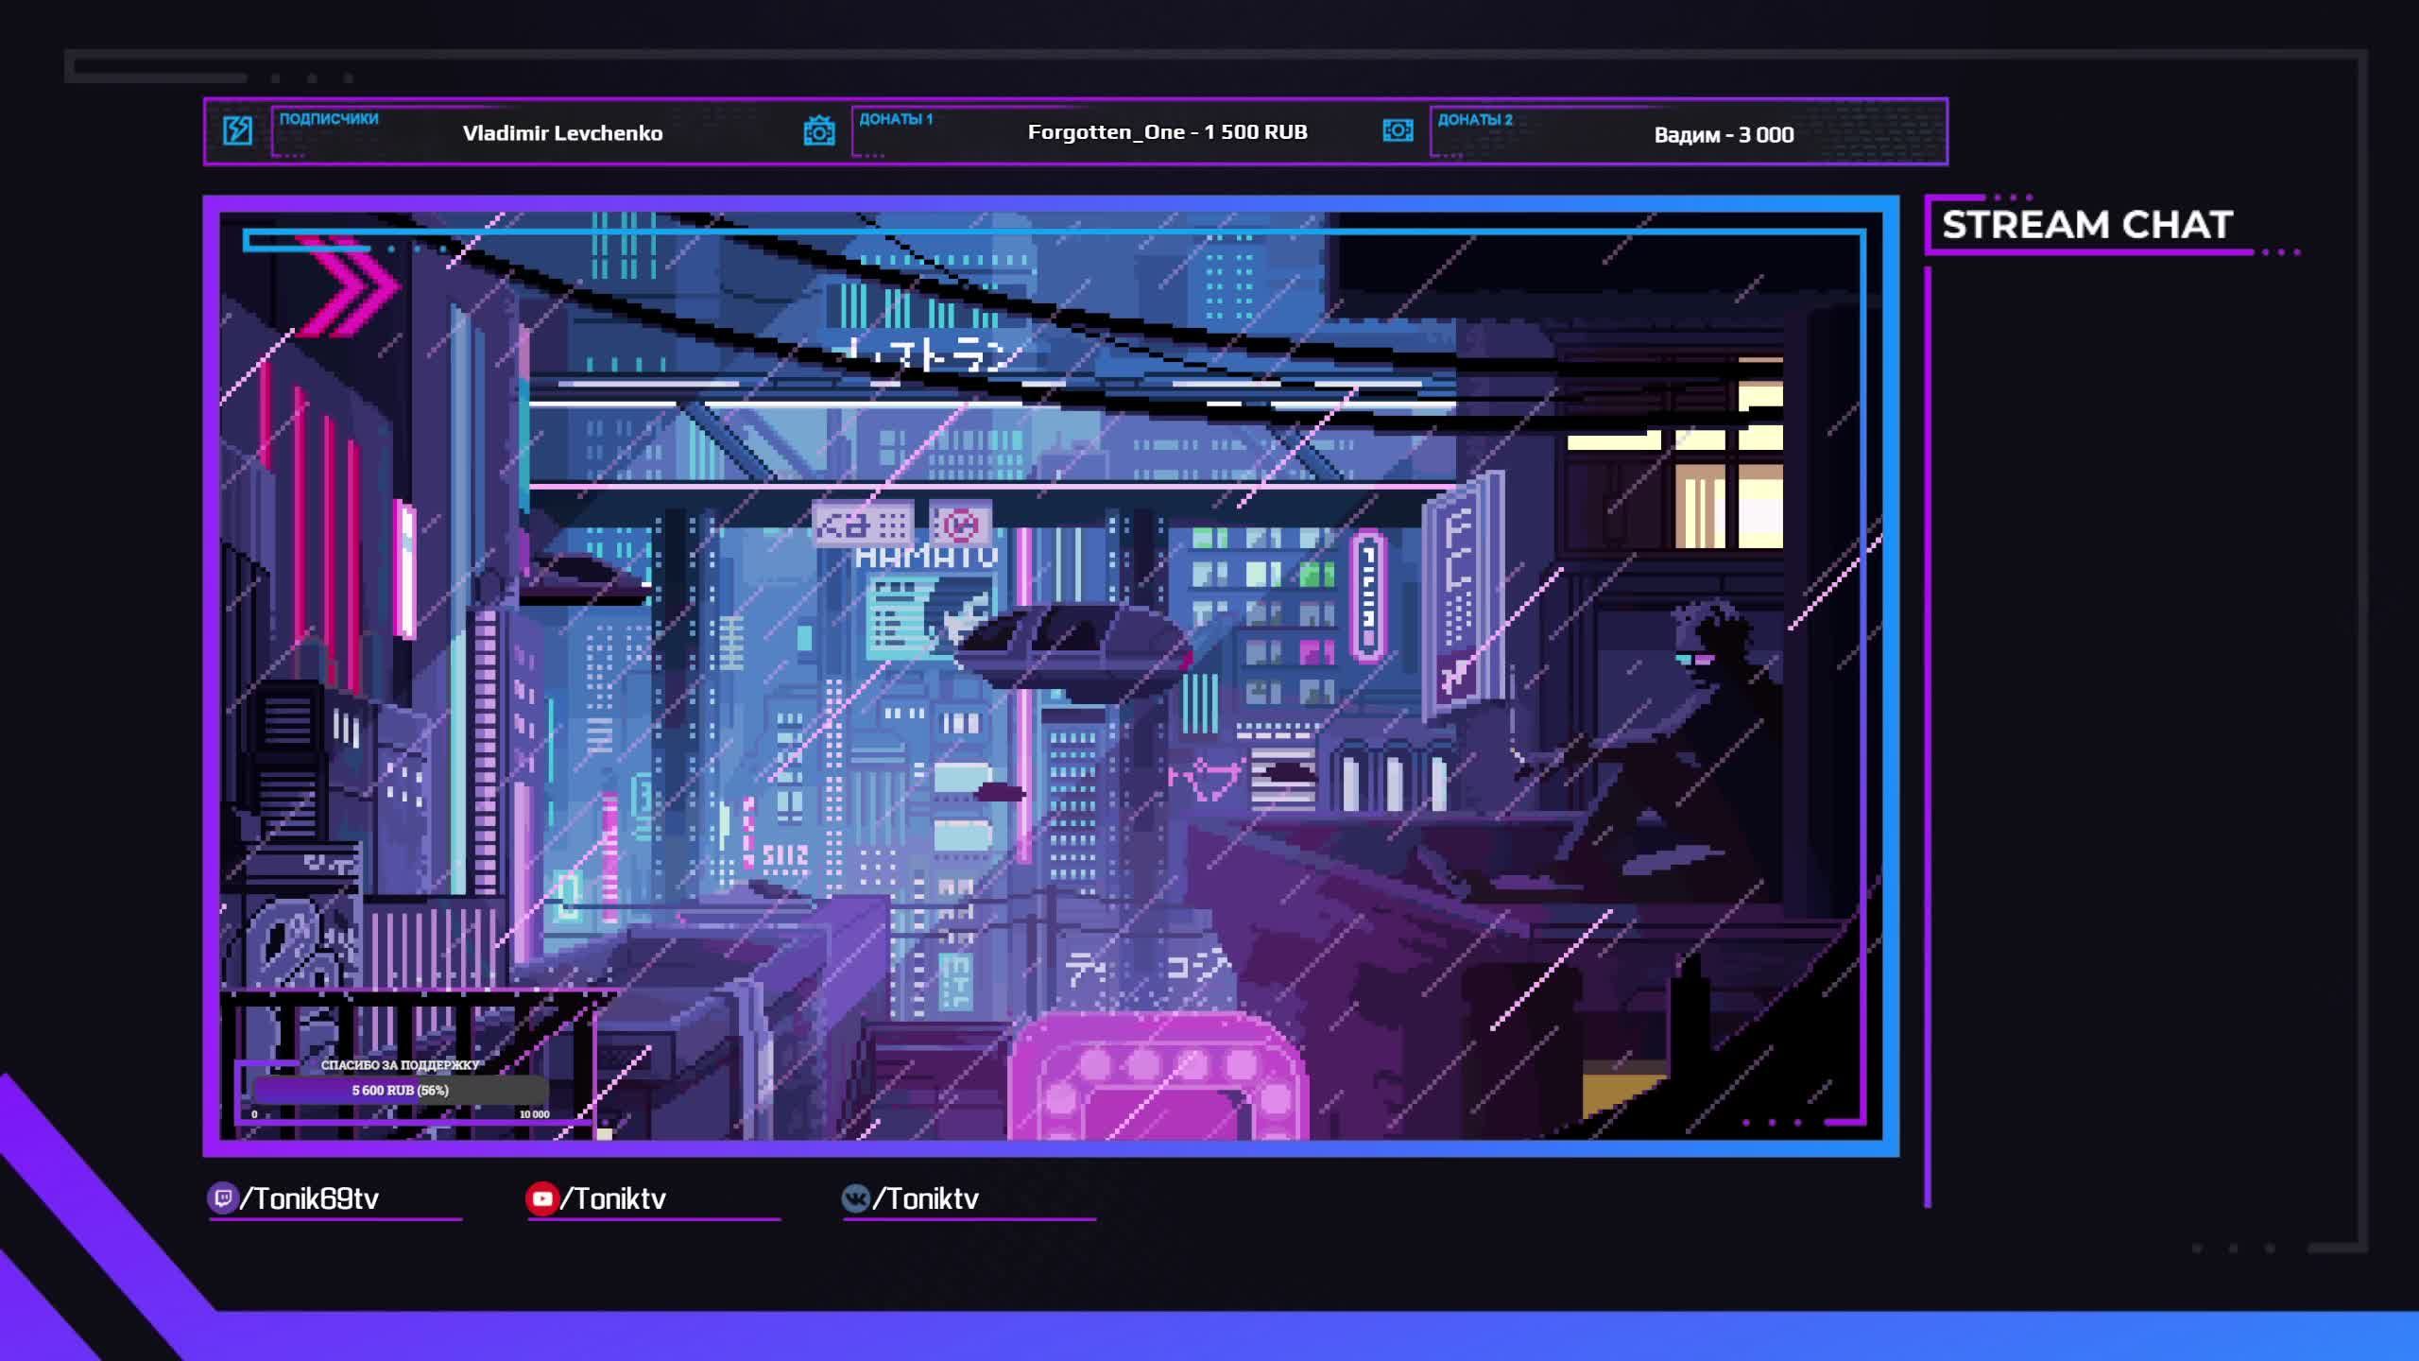Click the YouTube logo icon
The image size is (2419, 1361).
click(542, 1198)
